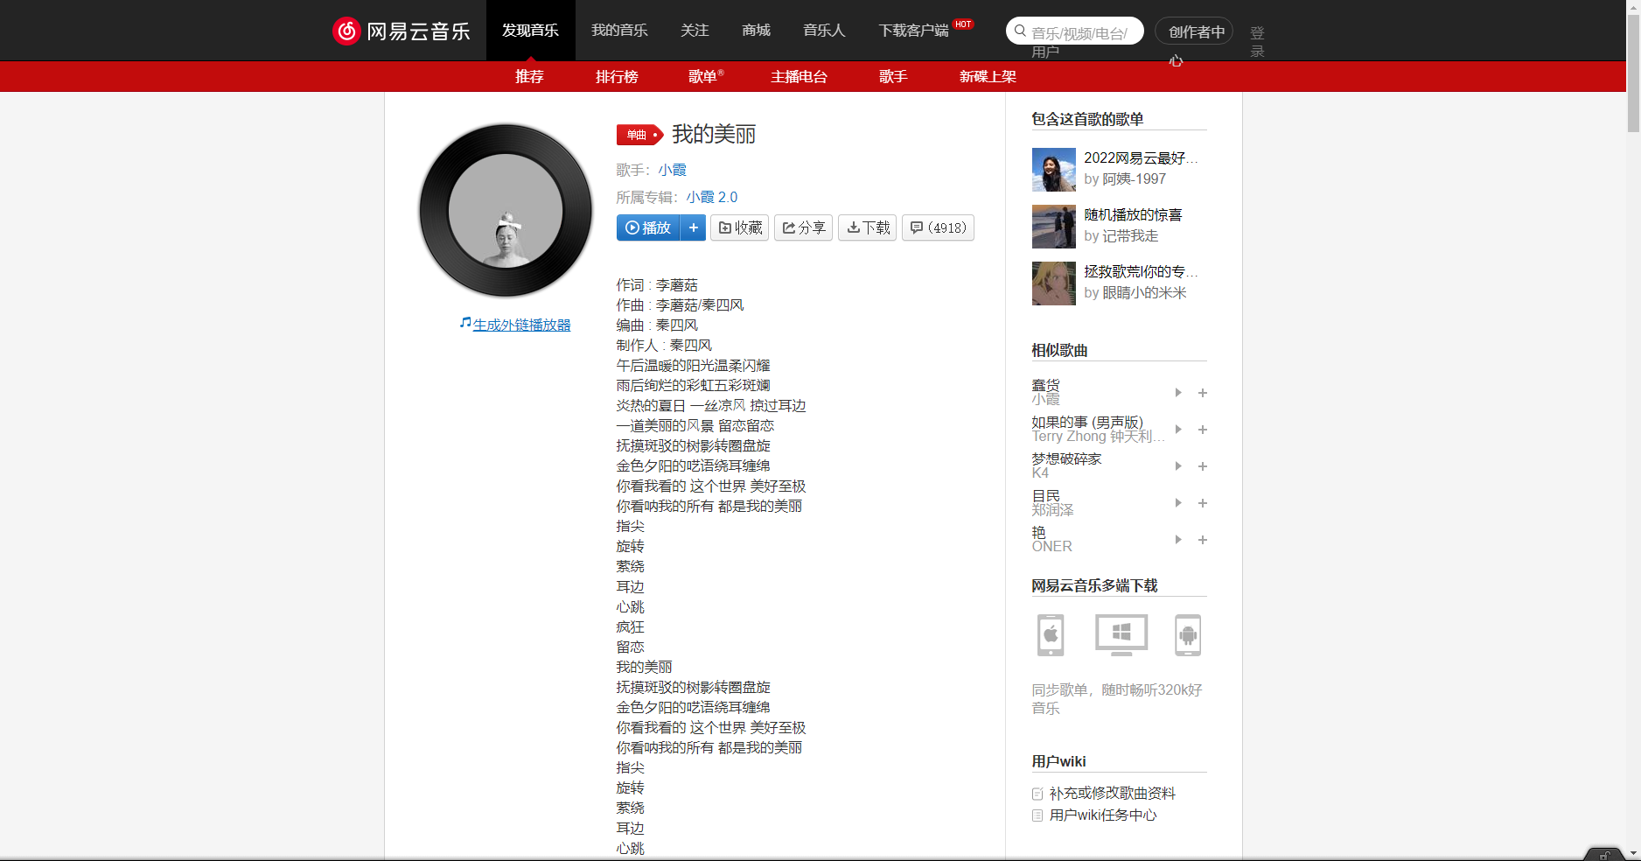The width and height of the screenshot is (1641, 861).
Task: Click the 下载 (download) icon
Action: (x=853, y=227)
